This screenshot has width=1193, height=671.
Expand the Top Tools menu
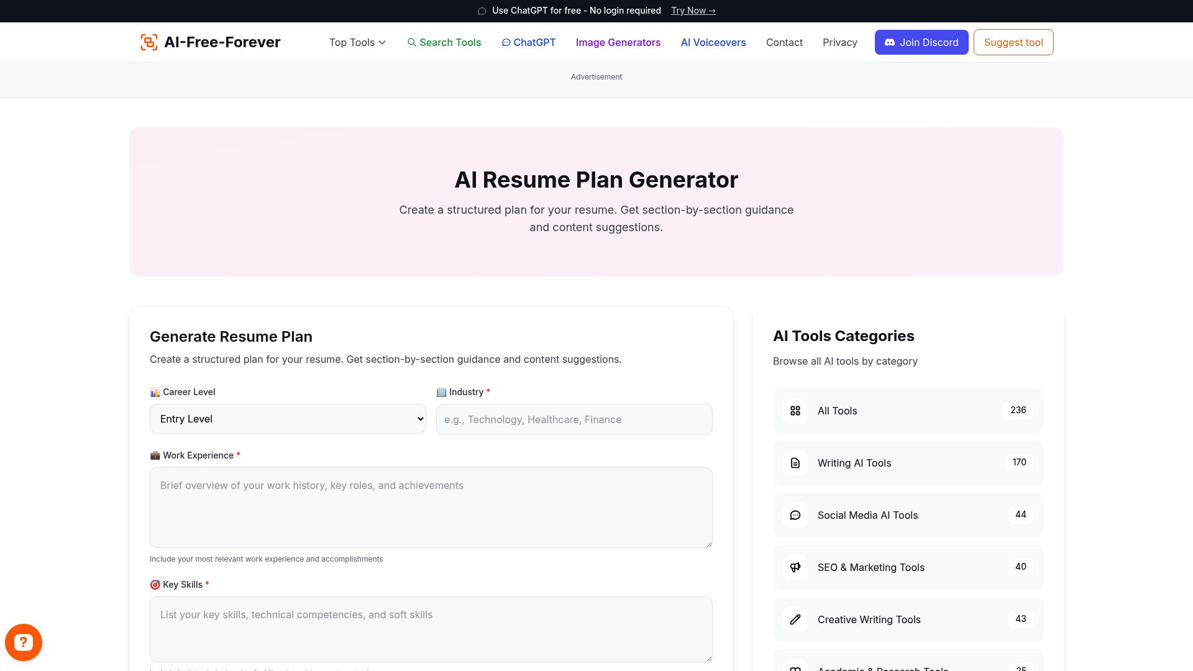[x=357, y=42]
